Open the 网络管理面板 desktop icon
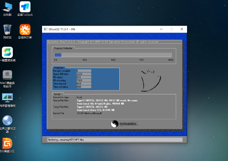 tap(8, 100)
